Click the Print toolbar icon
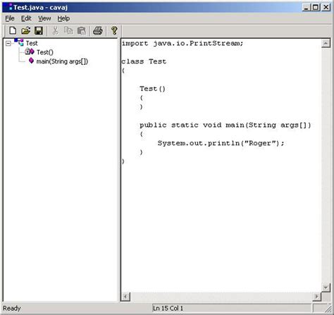 [98, 30]
